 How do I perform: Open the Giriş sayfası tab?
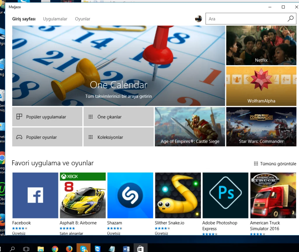coord(24,19)
